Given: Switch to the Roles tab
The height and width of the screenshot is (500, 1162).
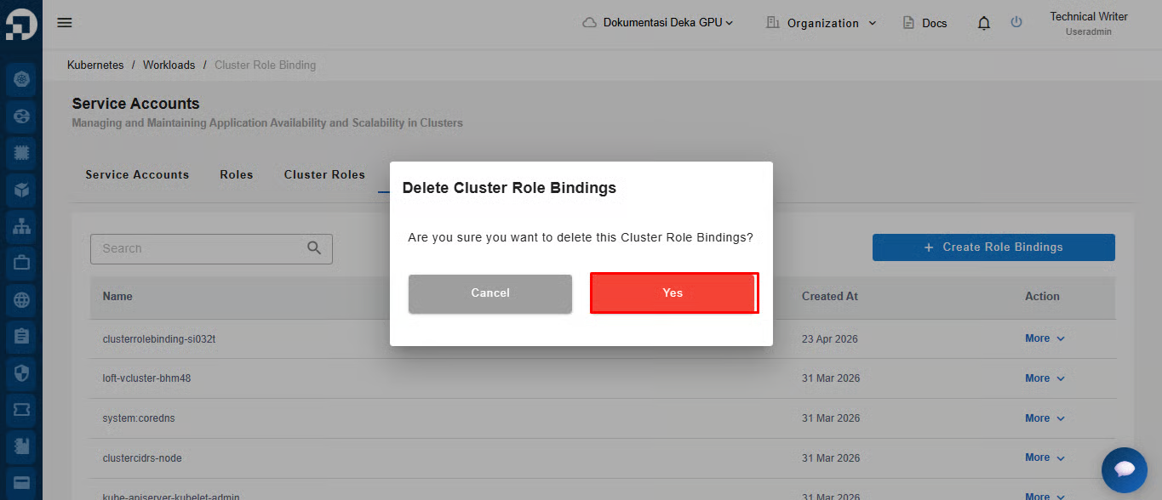Looking at the screenshot, I should point(237,174).
